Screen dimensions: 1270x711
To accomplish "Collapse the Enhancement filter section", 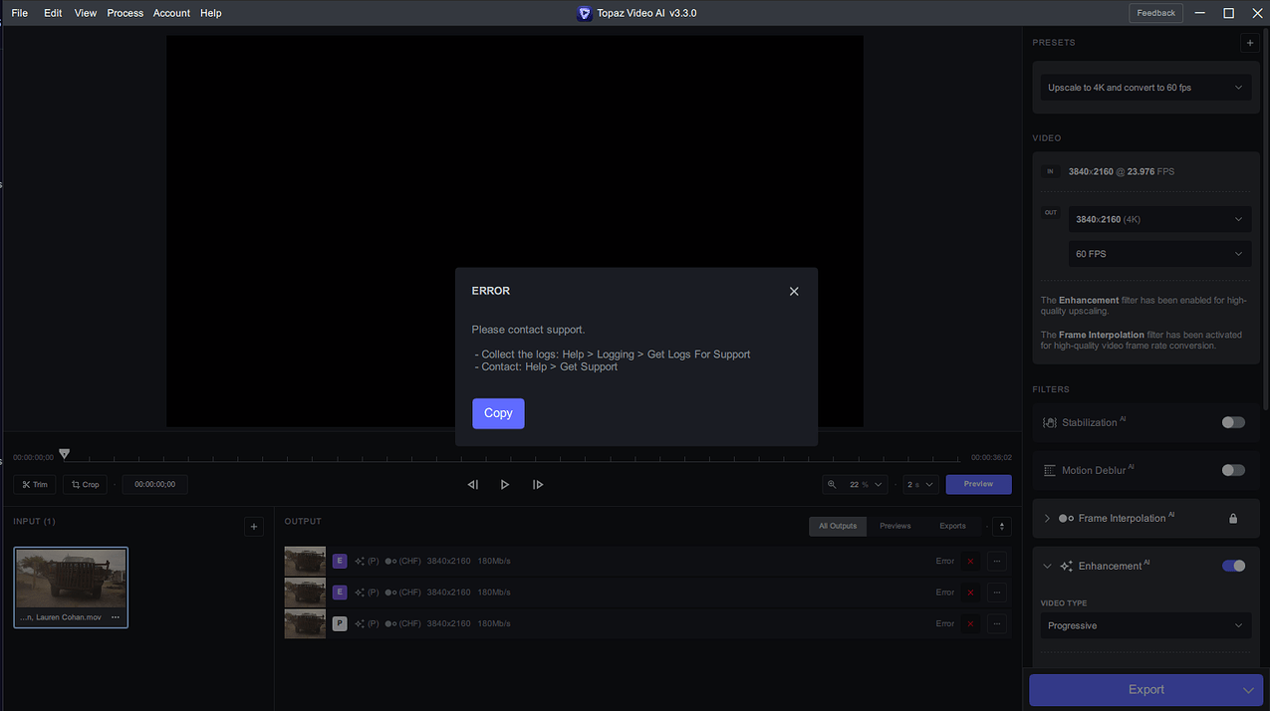I will click(x=1047, y=566).
